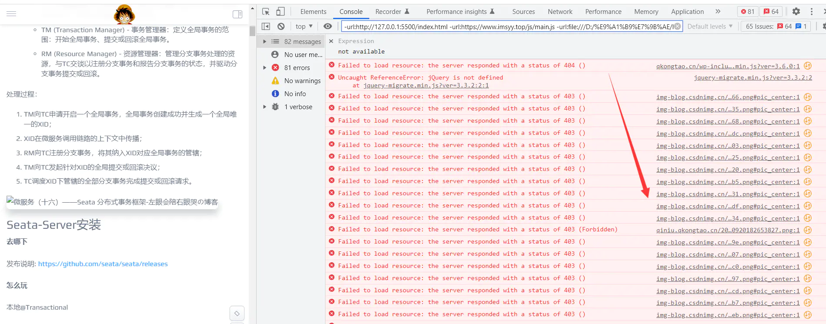Open the Default levels dropdown
This screenshot has height=324, width=826.
click(x=709, y=27)
